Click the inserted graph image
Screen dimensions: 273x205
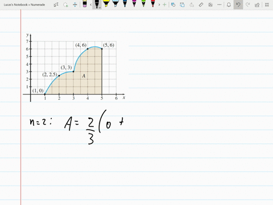(76, 67)
